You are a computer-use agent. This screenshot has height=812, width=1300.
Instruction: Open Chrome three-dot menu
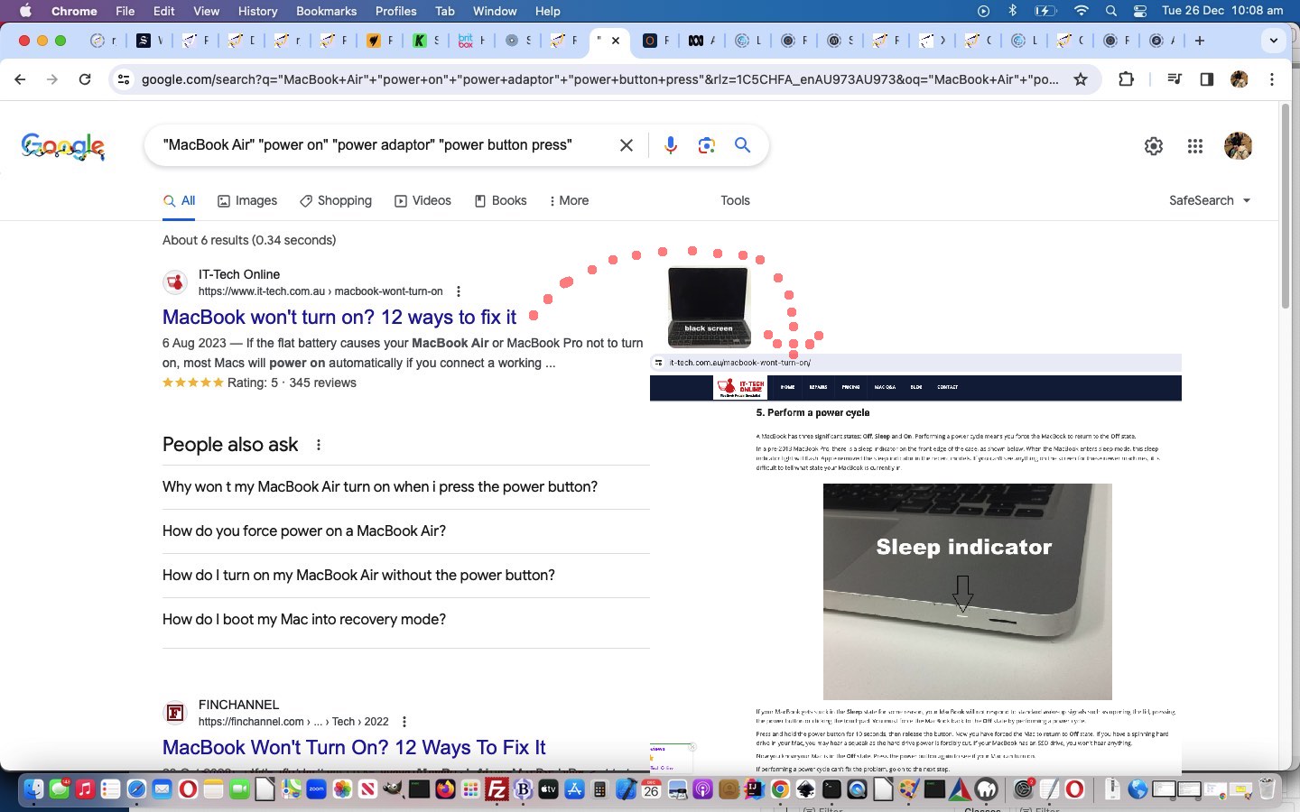click(1272, 79)
